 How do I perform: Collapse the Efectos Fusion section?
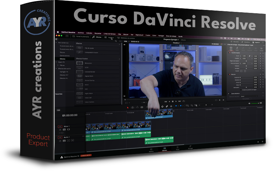click(x=119, y=59)
